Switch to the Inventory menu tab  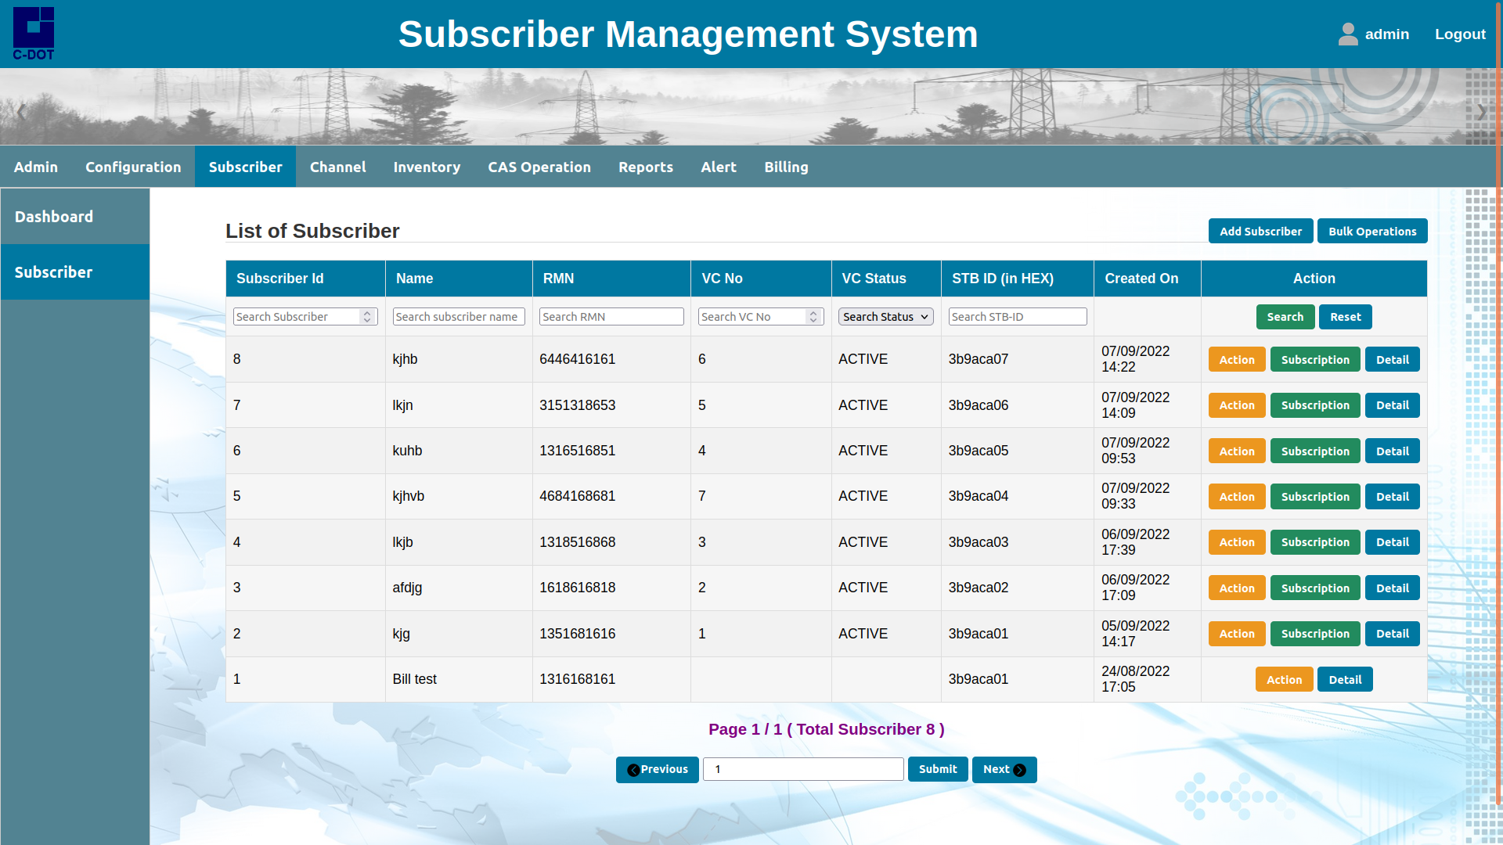[427, 167]
